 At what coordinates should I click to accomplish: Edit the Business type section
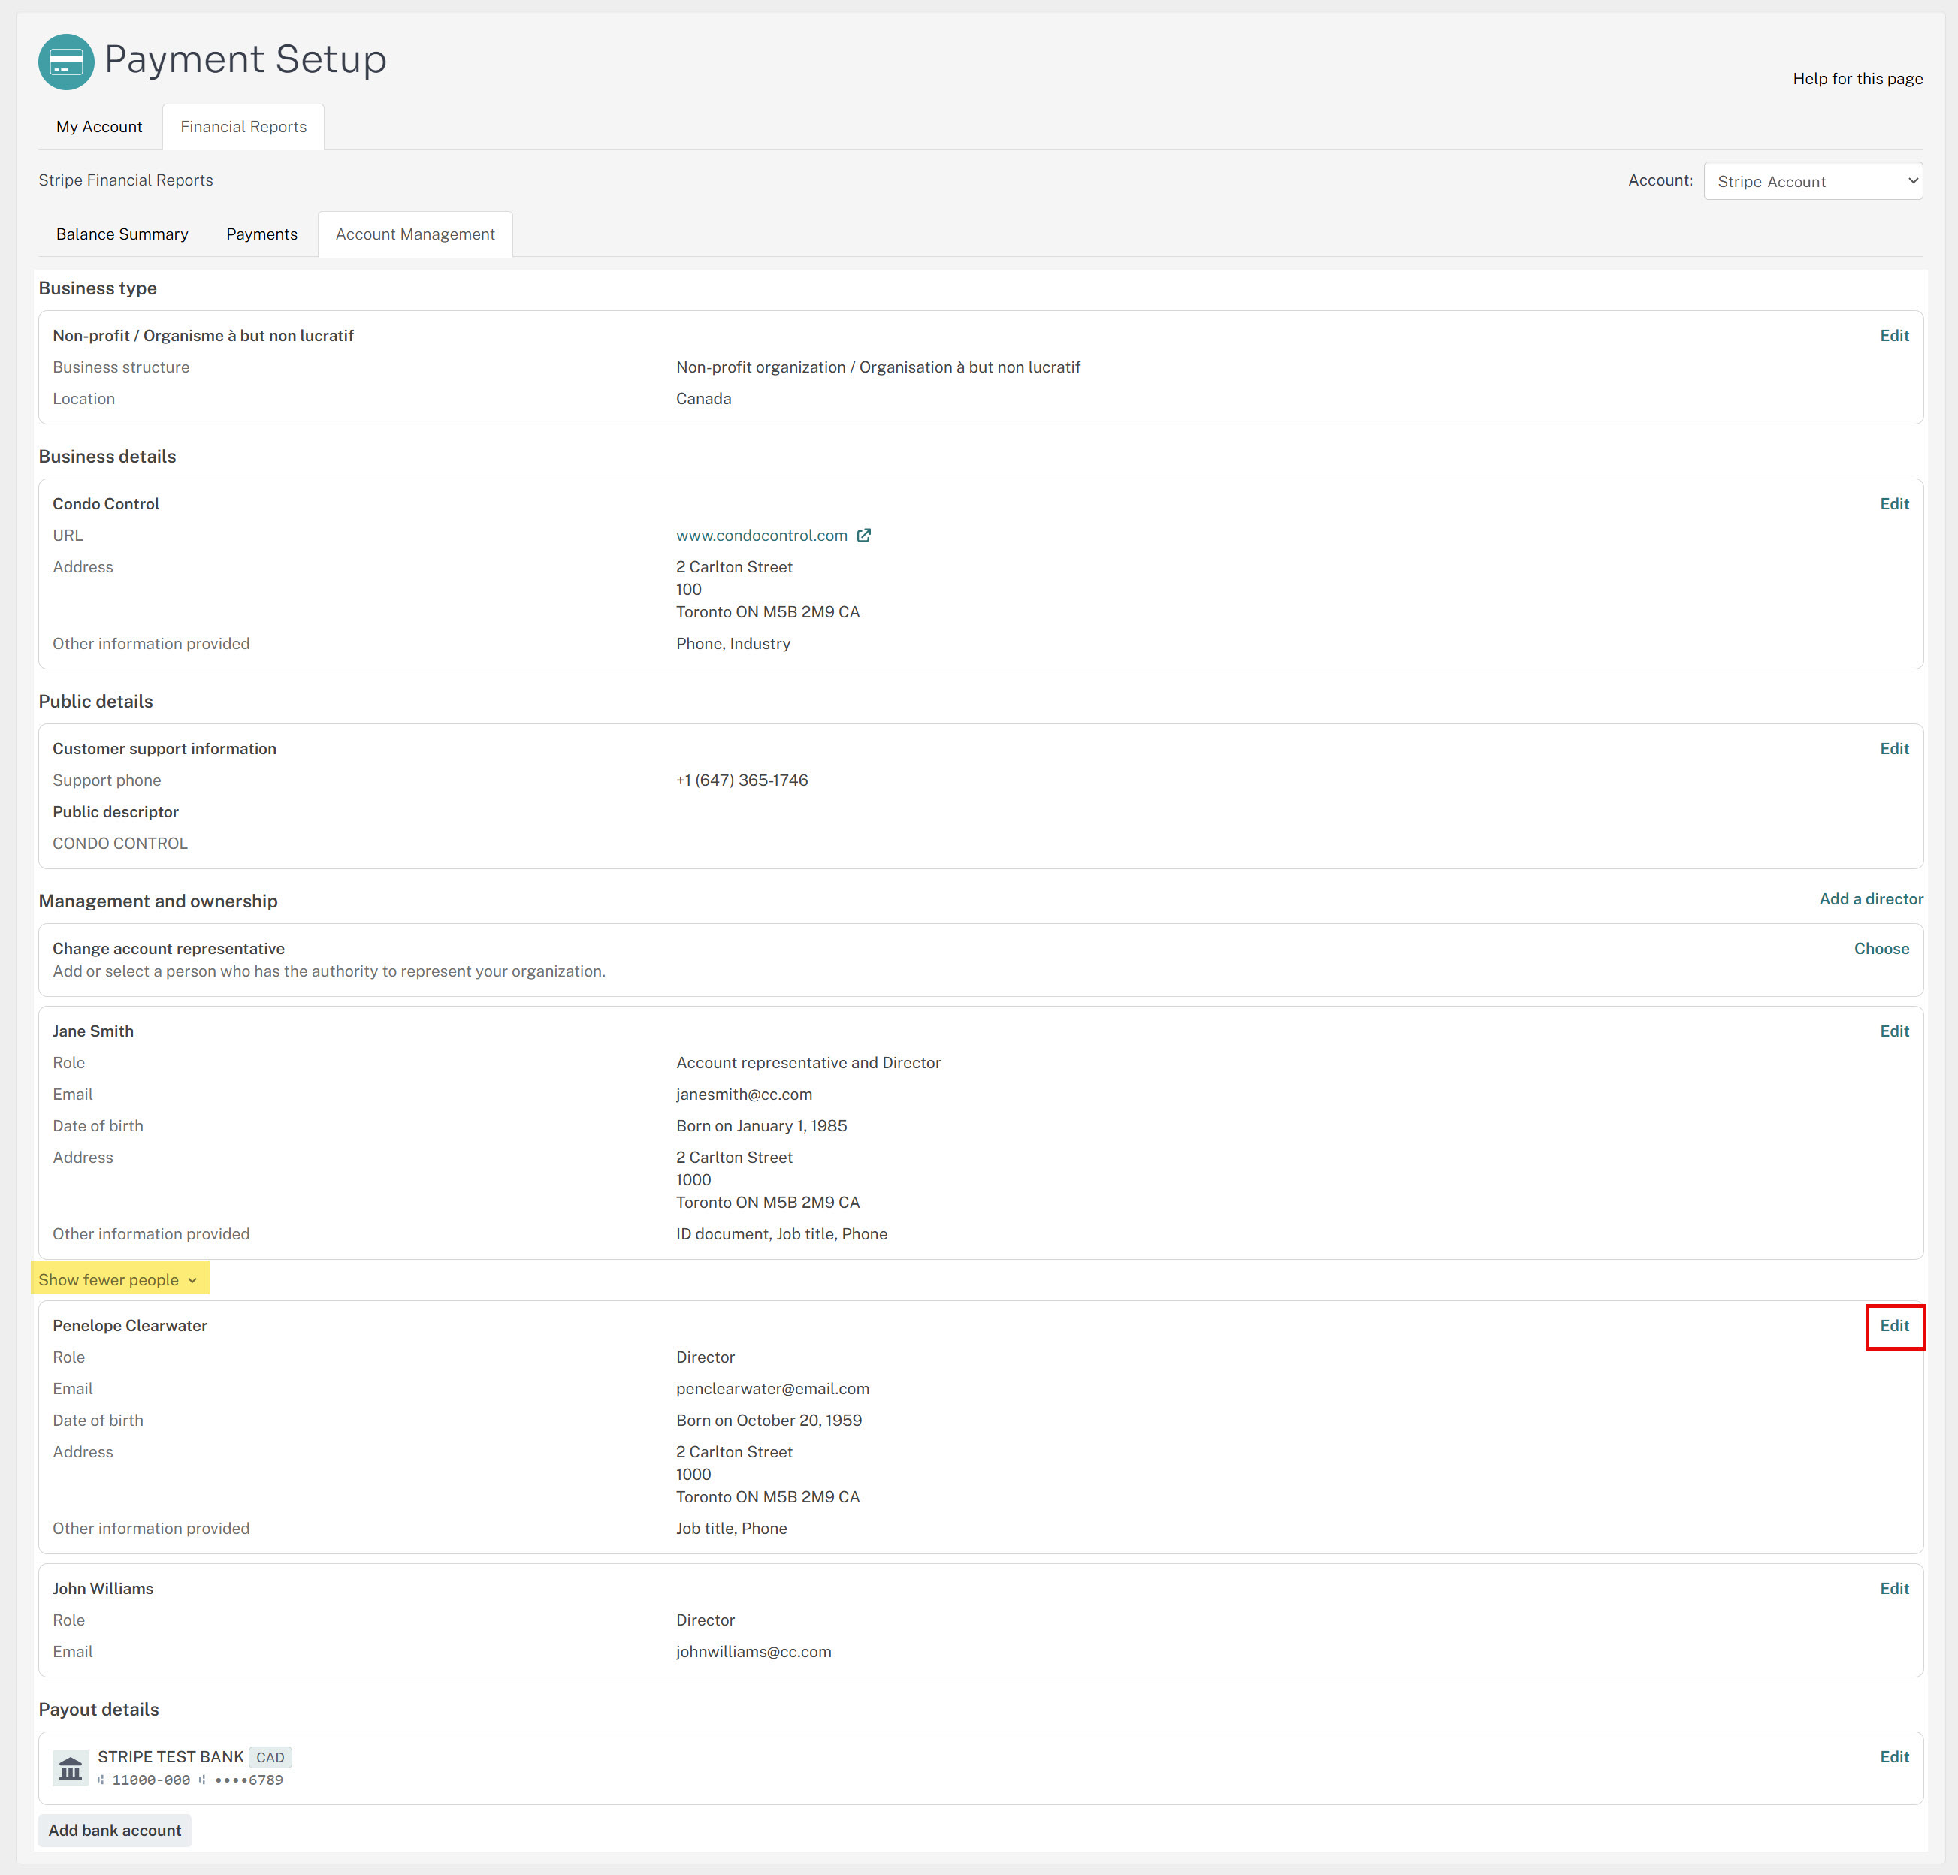click(1894, 336)
